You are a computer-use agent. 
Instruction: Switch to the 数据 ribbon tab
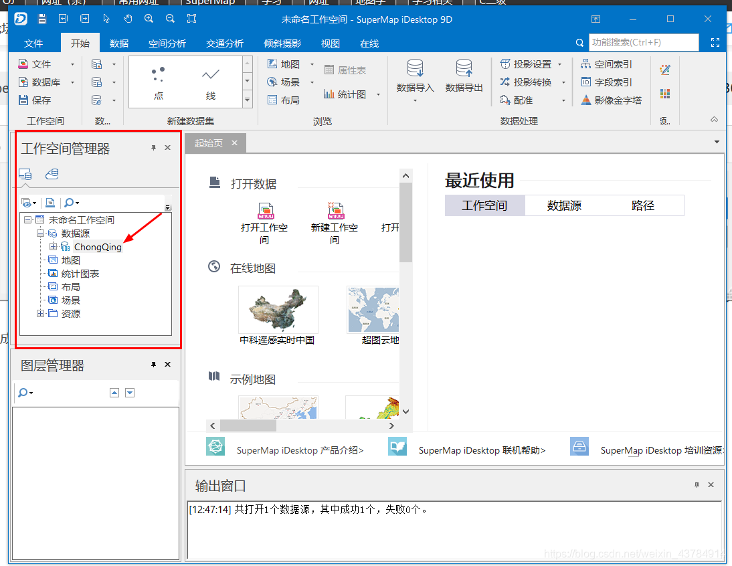(x=119, y=43)
